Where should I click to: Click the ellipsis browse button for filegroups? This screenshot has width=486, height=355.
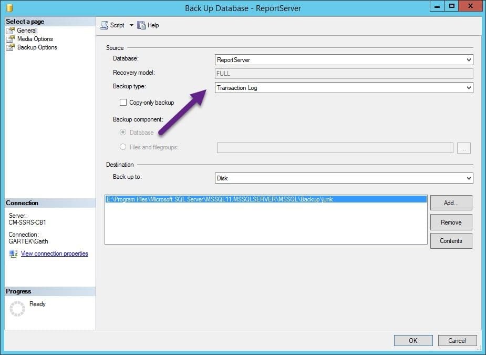coord(464,148)
